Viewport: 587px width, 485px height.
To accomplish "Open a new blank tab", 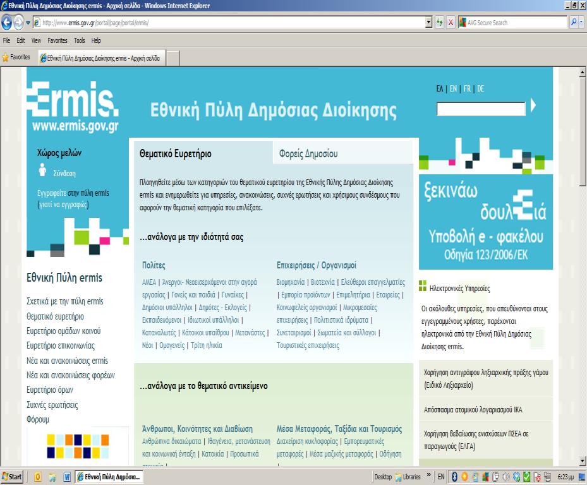I will click(172, 58).
